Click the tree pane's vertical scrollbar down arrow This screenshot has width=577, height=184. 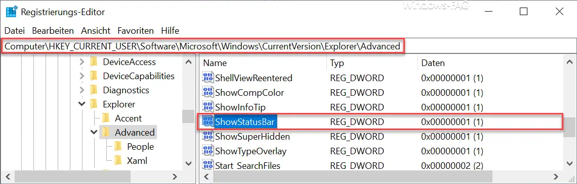pos(188,163)
